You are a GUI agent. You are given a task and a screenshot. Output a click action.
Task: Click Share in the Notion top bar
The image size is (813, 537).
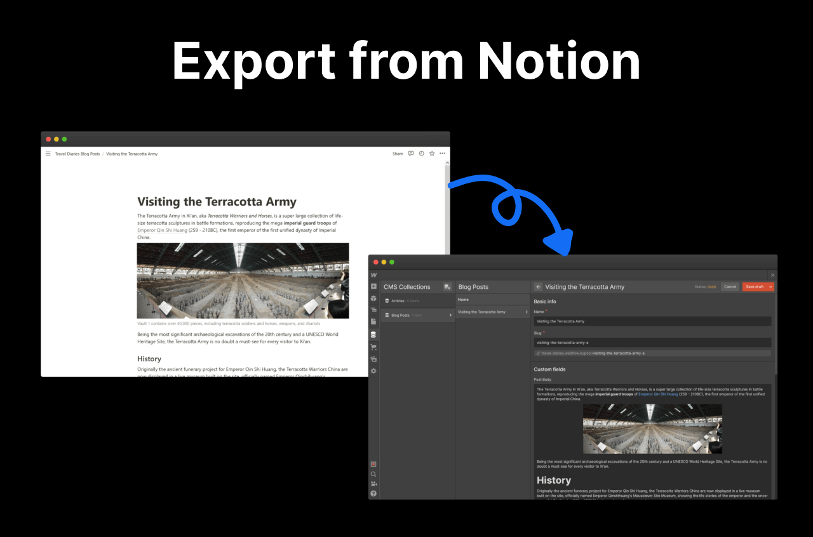pos(398,154)
